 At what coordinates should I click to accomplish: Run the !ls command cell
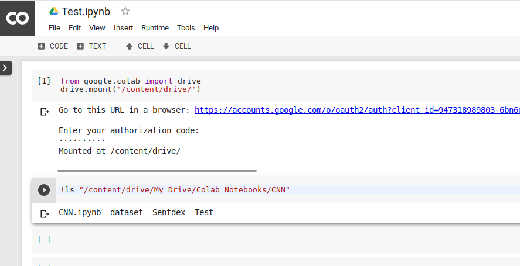click(x=43, y=190)
